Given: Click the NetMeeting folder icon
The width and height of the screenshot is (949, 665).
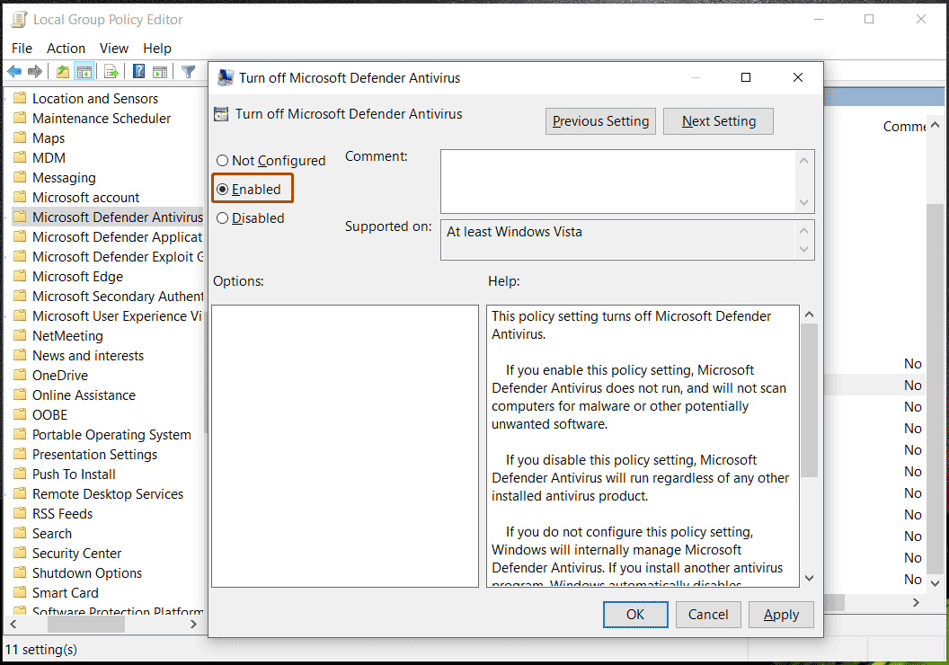Looking at the screenshot, I should (20, 335).
